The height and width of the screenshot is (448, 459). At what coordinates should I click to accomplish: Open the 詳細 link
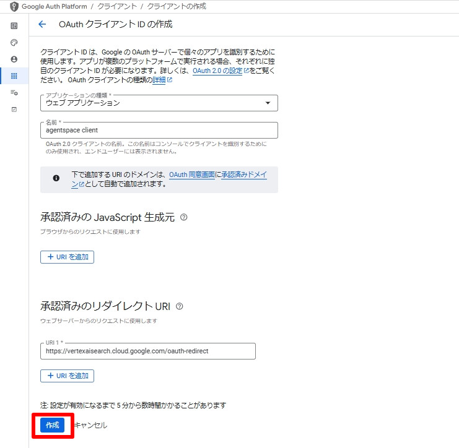click(x=159, y=80)
